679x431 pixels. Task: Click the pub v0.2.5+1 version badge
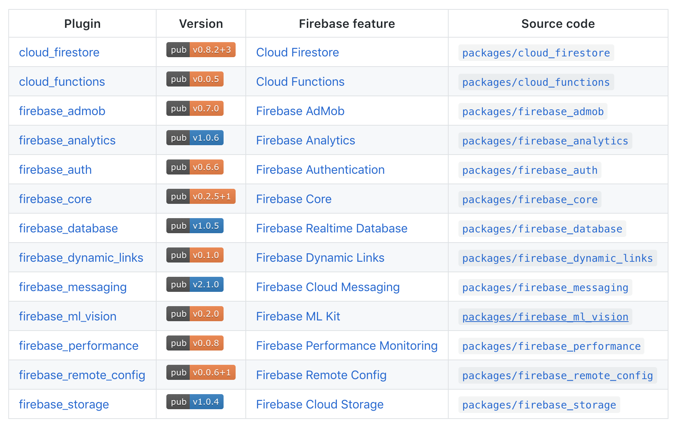(201, 196)
